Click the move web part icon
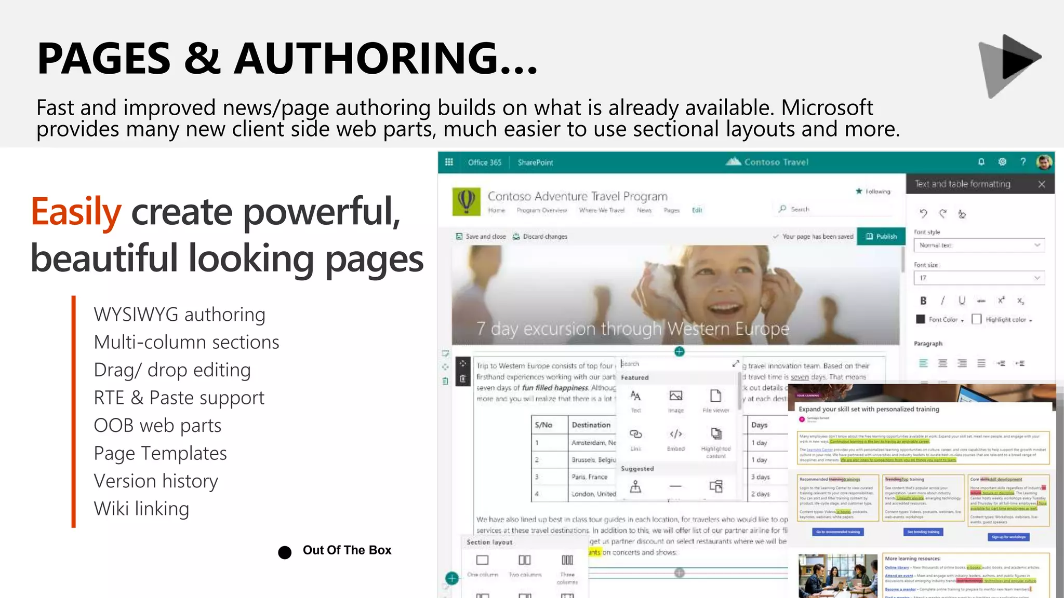Viewport: 1064px width, 598px height. 463,364
